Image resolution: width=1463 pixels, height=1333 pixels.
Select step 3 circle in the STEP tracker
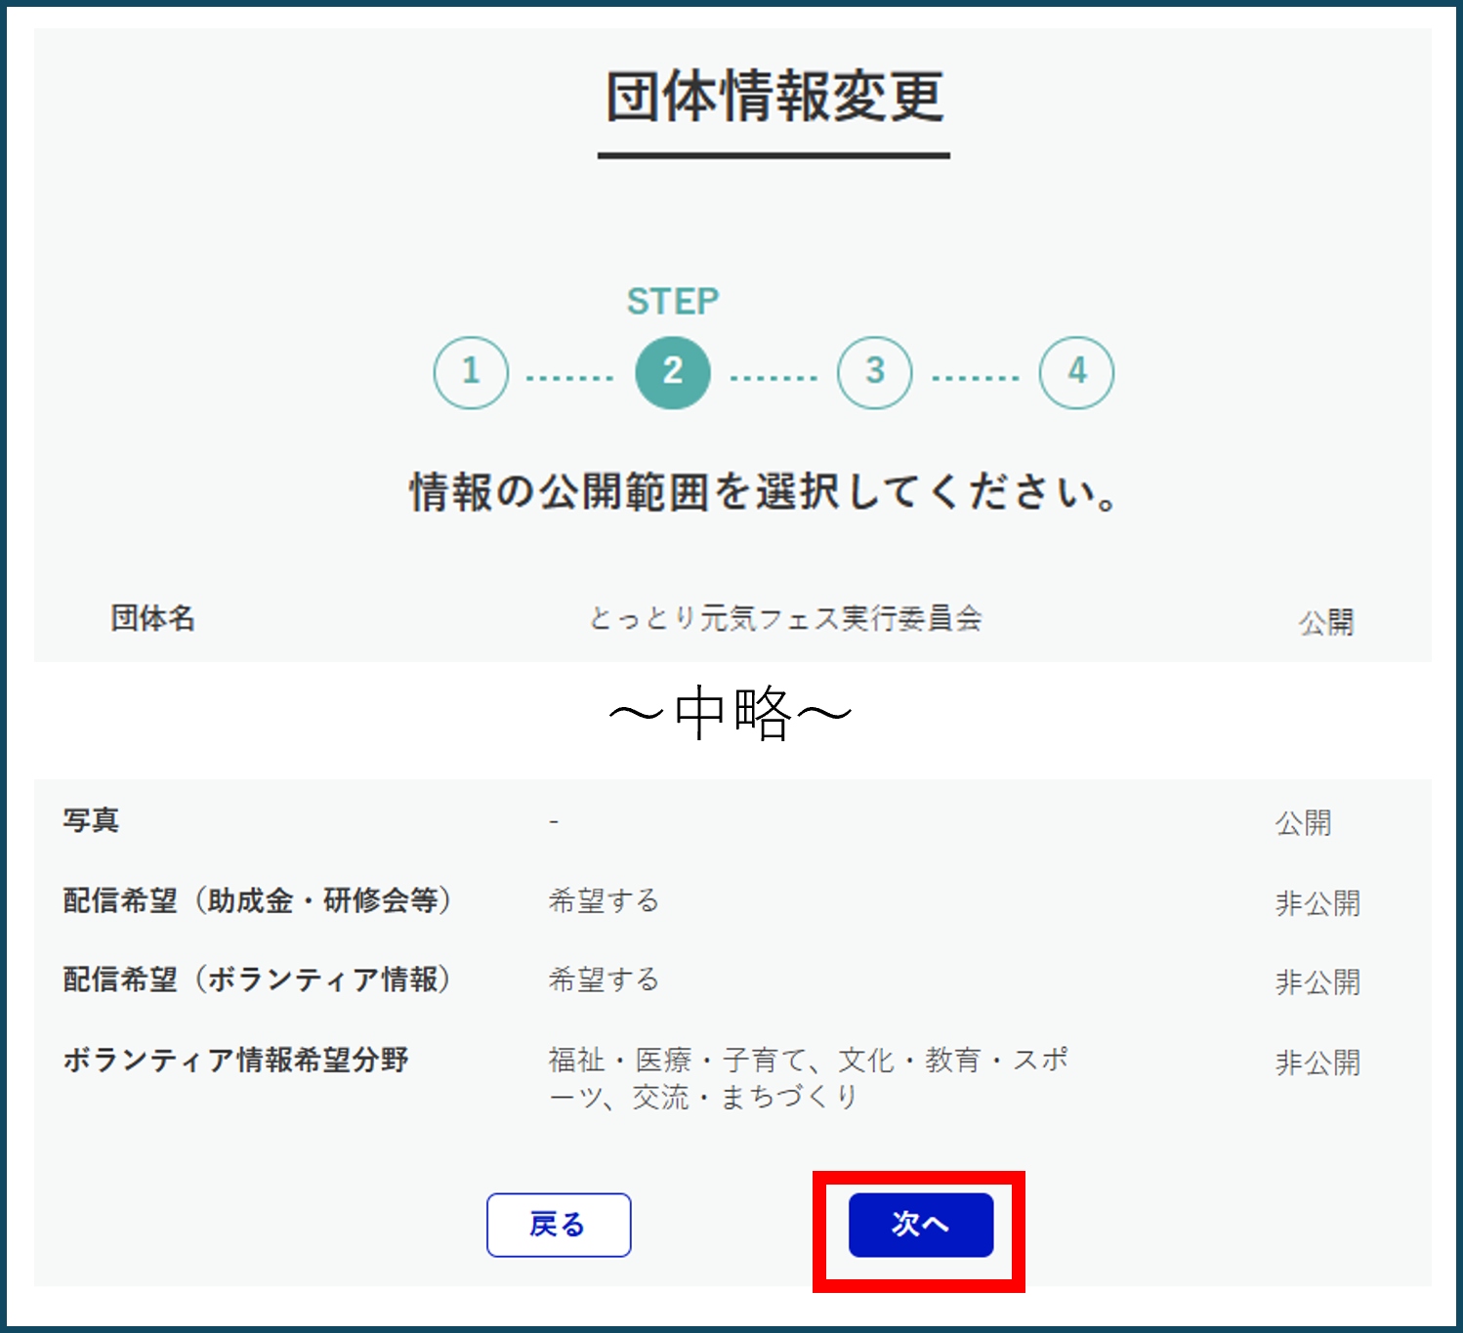pos(875,372)
